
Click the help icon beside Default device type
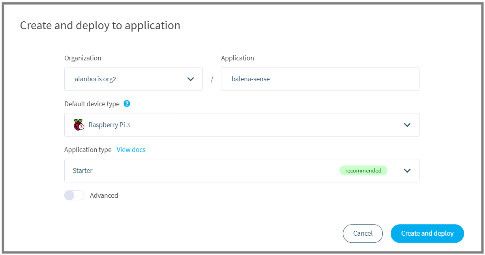point(127,104)
